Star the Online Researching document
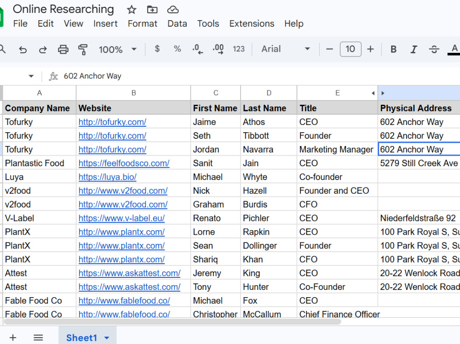 132,10
